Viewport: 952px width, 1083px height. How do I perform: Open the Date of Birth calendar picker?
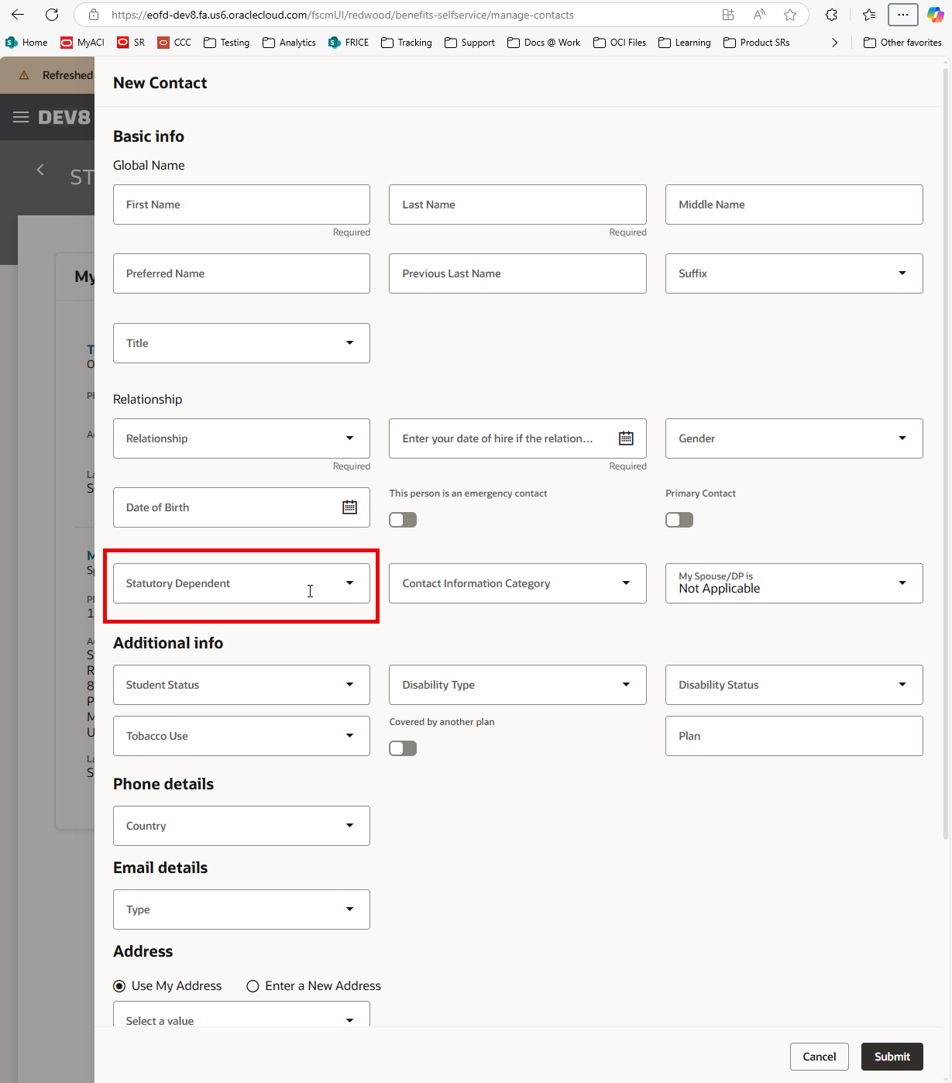pos(350,507)
